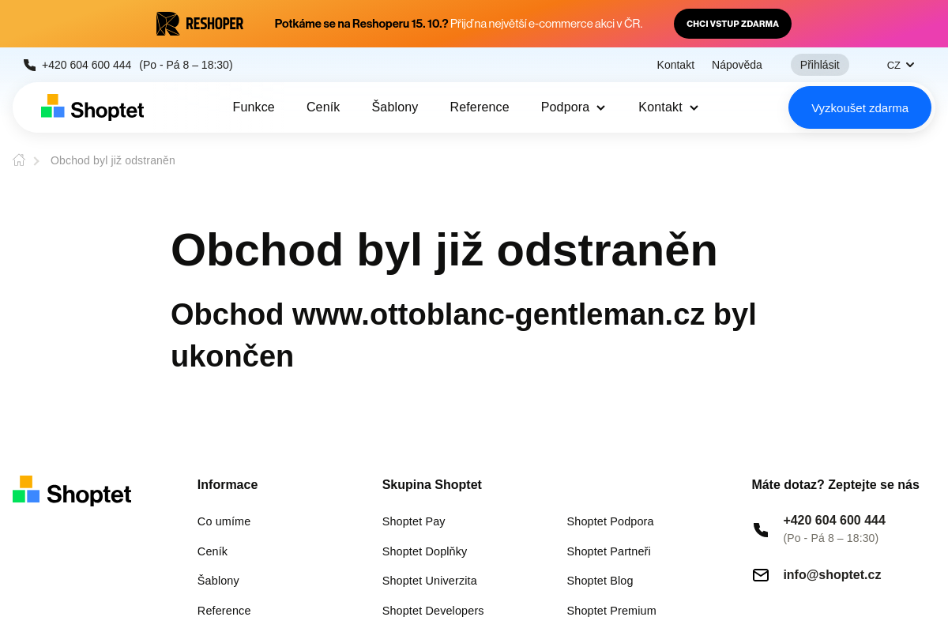Click phone number +420 604 600 444 in the top bar
948x632 pixels.
point(87,65)
